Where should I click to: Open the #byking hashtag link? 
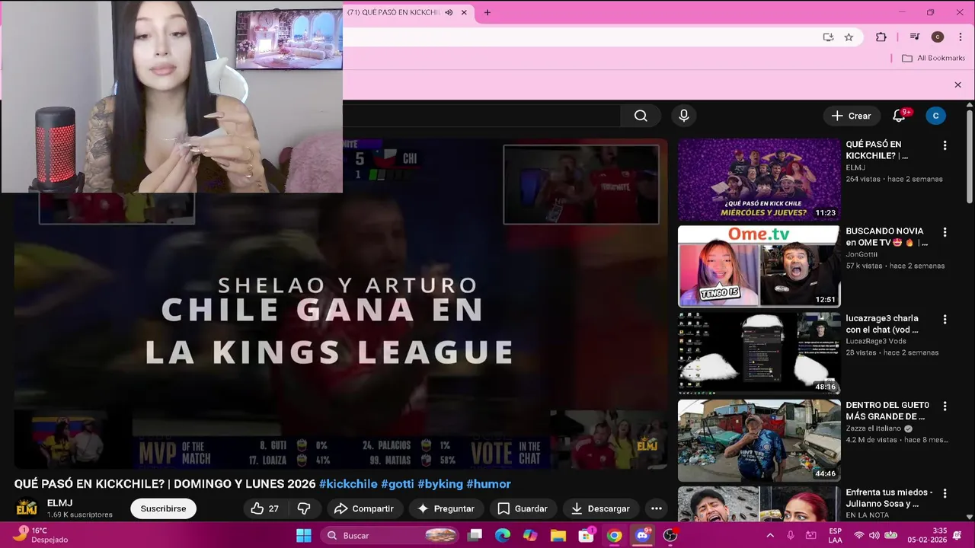coord(440,484)
